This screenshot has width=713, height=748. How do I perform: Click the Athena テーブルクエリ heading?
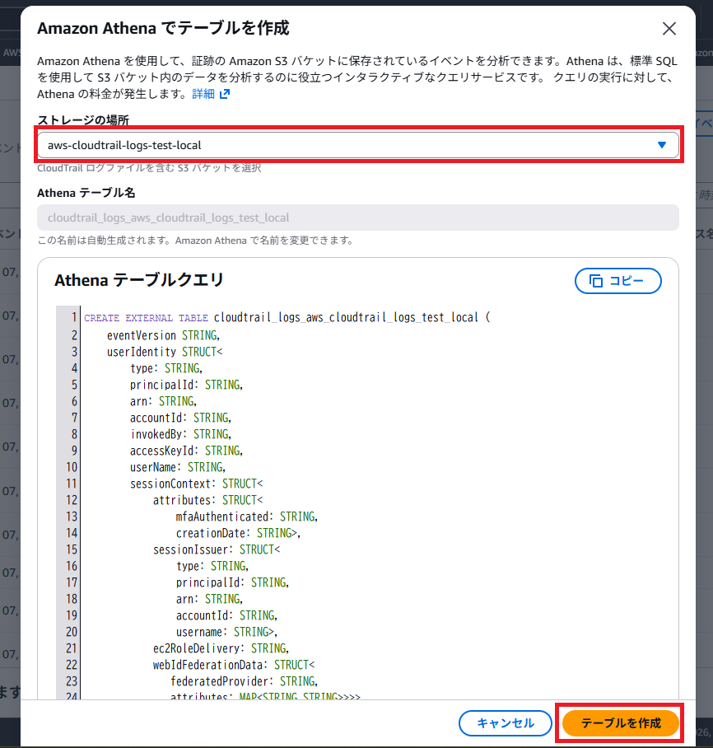pos(138,281)
